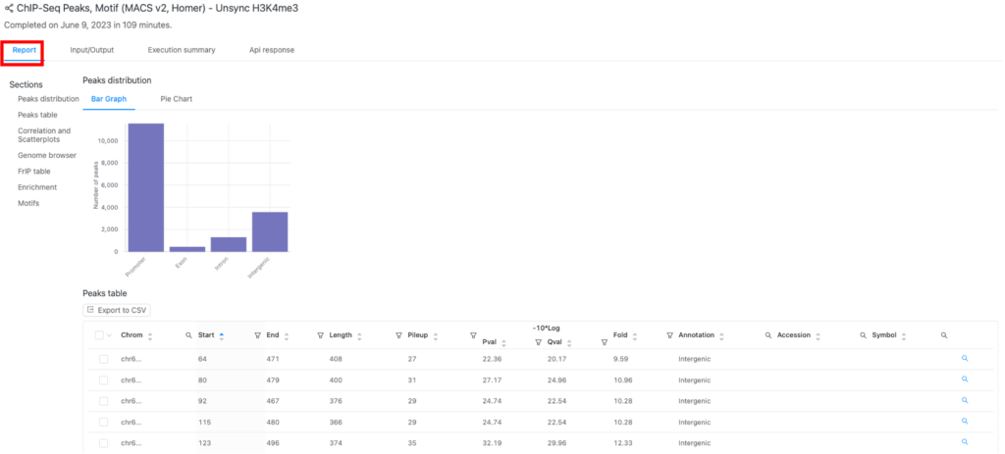Click the magnifier icon in the Start 115 row
This screenshot has height=454, width=1005.
click(x=965, y=422)
